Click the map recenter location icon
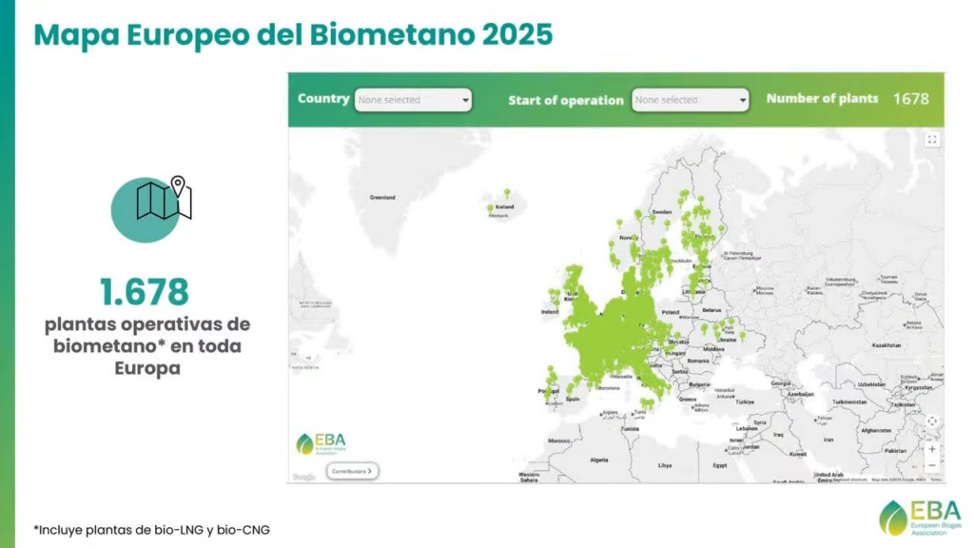Viewport: 974px width, 548px height. click(x=931, y=421)
